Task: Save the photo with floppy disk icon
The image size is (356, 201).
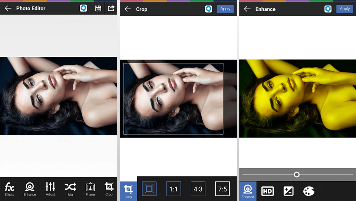Action: point(98,9)
